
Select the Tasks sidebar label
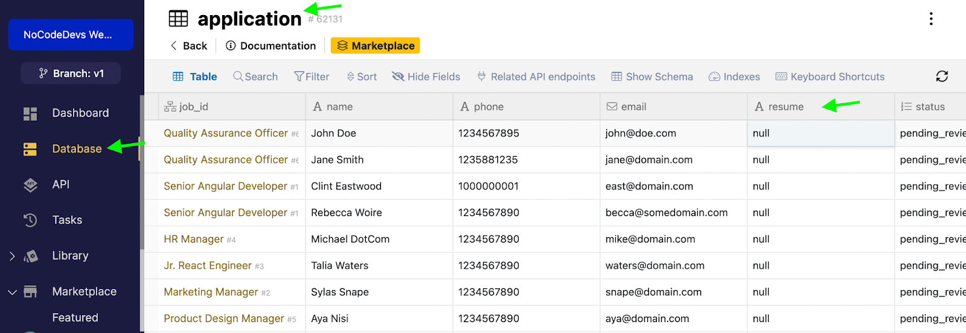pos(67,220)
